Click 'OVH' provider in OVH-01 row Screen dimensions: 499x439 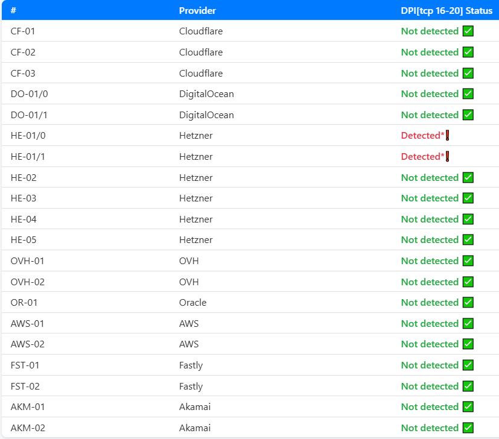189,261
